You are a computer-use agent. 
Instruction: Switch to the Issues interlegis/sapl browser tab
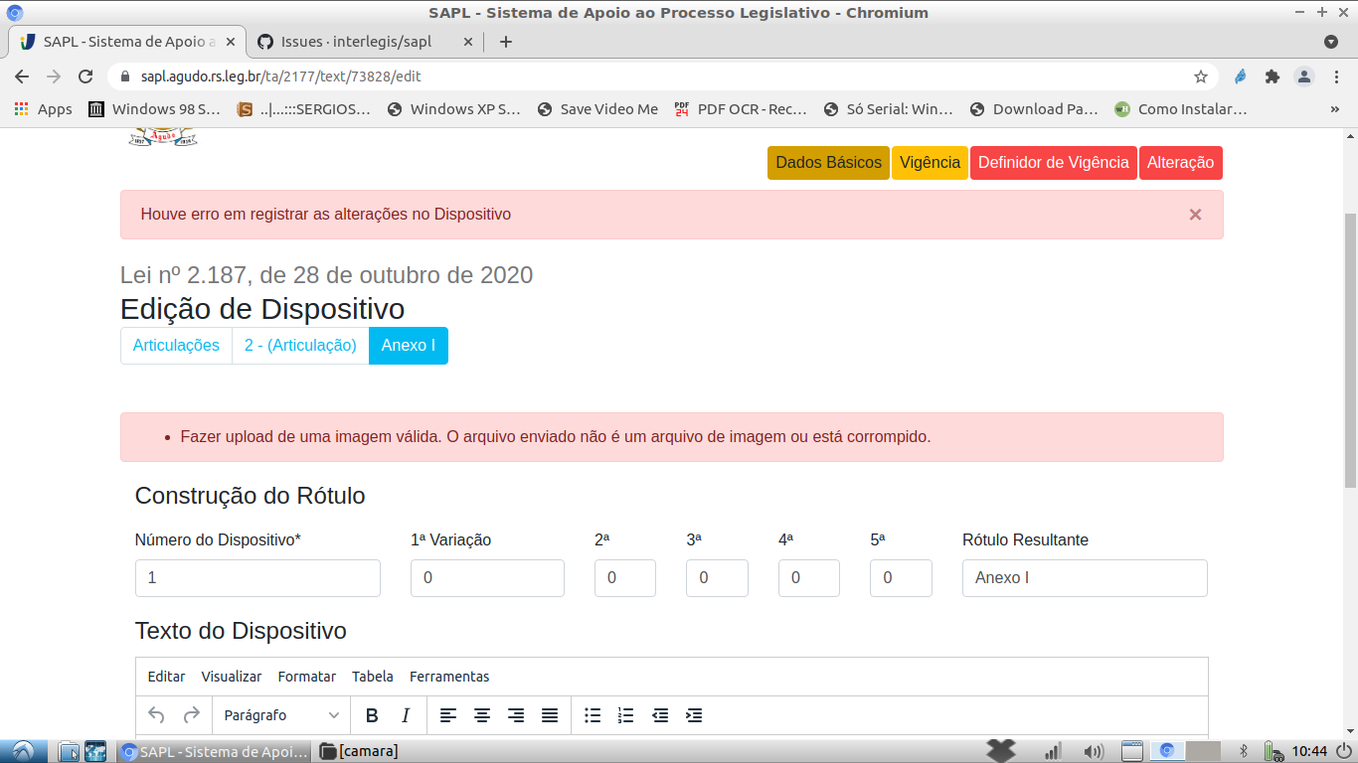(365, 42)
